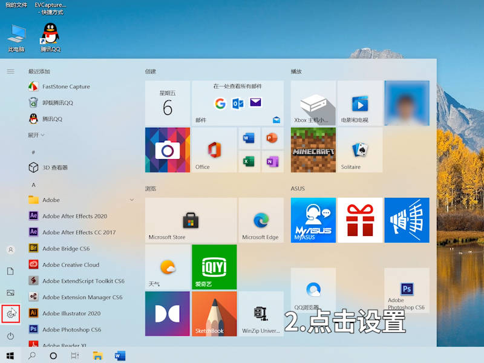Click the # index header in app list
The height and width of the screenshot is (363, 484).
(x=33, y=152)
